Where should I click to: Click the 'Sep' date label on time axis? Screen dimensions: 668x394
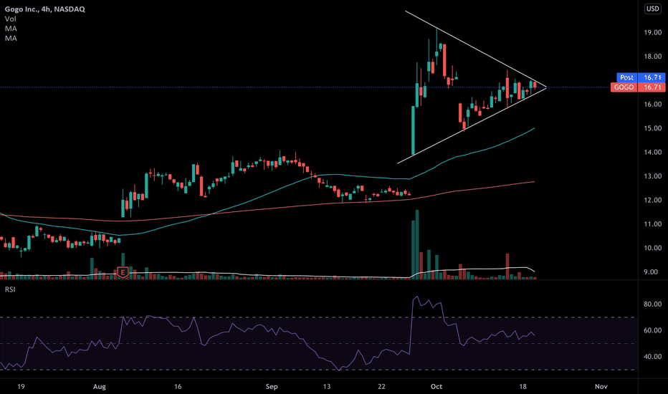[x=272, y=387]
